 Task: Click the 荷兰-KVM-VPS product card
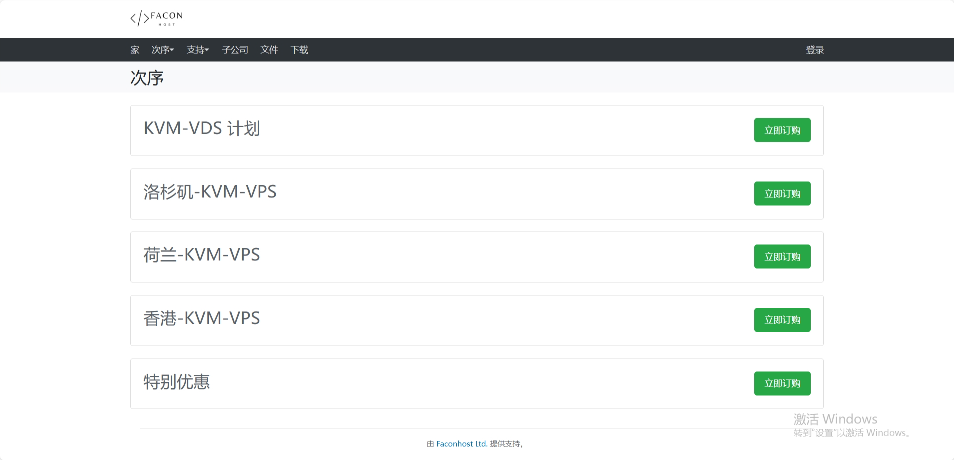202,255
